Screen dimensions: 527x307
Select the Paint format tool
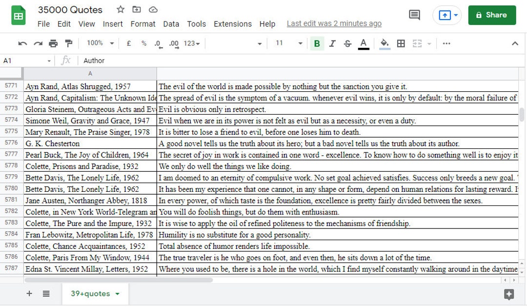coord(69,43)
